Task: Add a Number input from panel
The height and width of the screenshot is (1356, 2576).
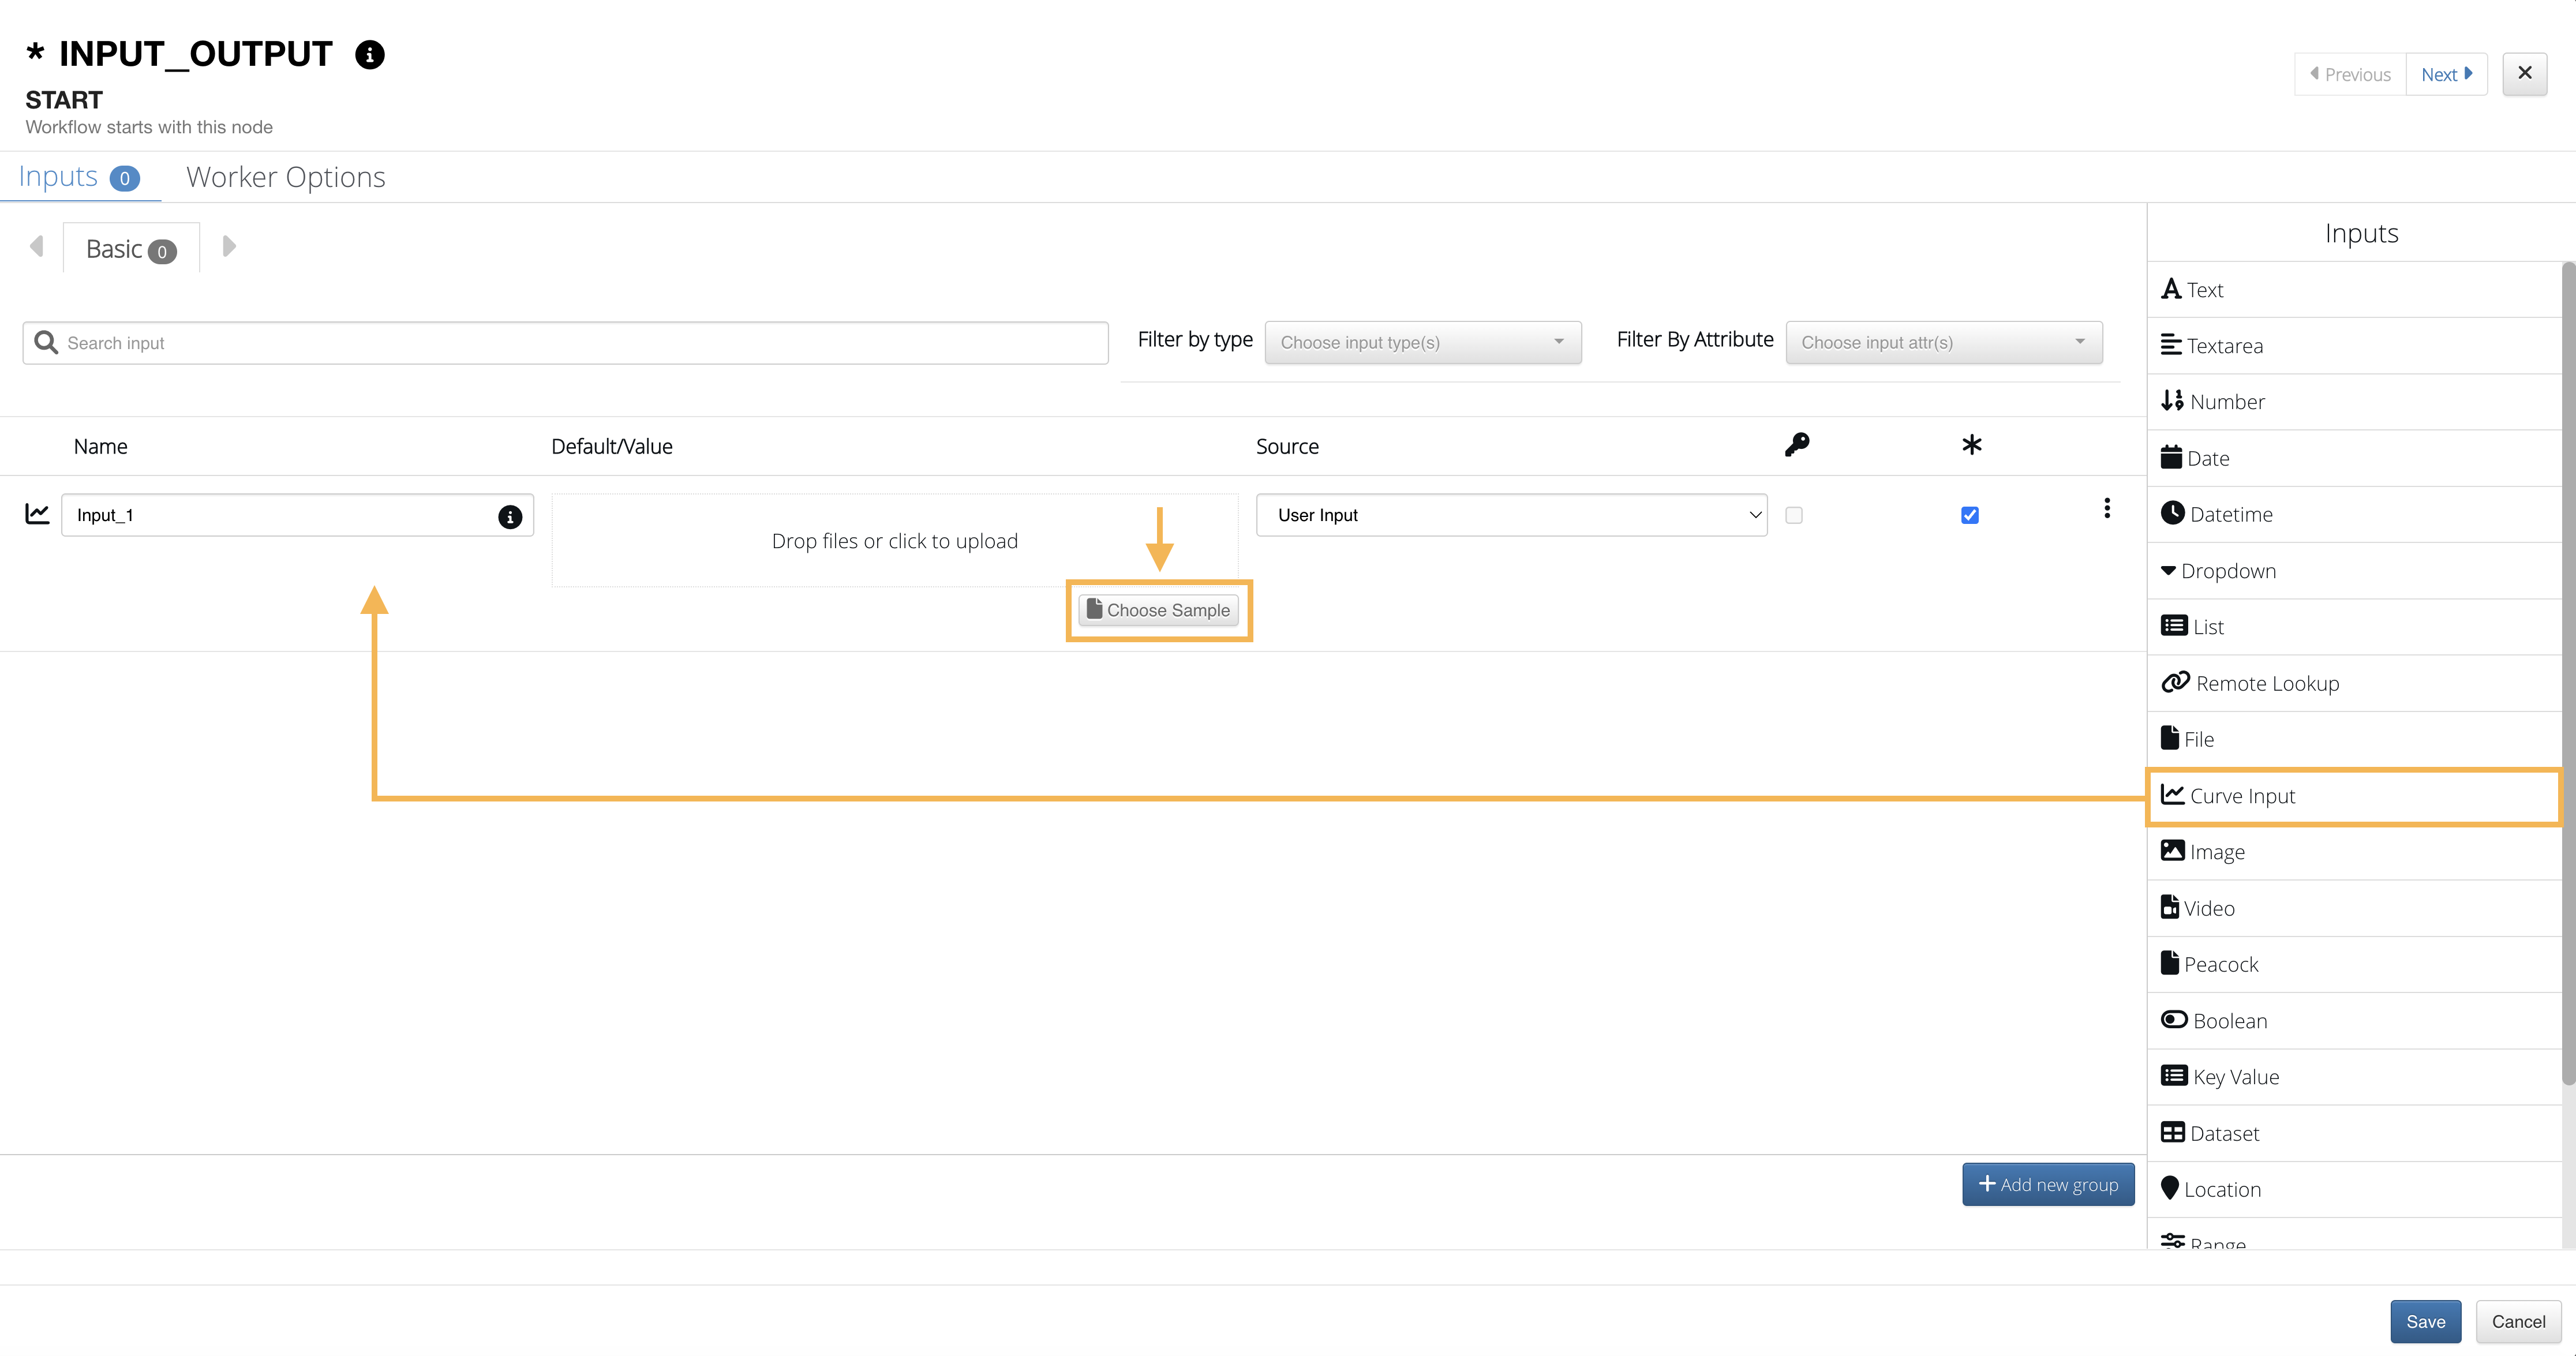Action: coord(2226,402)
